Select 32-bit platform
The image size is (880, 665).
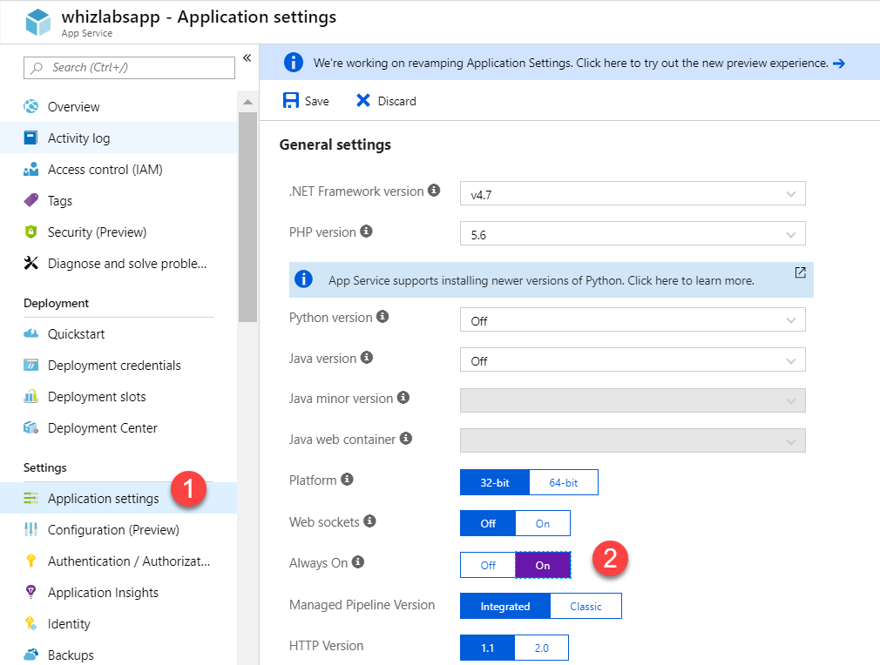pyautogui.click(x=494, y=482)
